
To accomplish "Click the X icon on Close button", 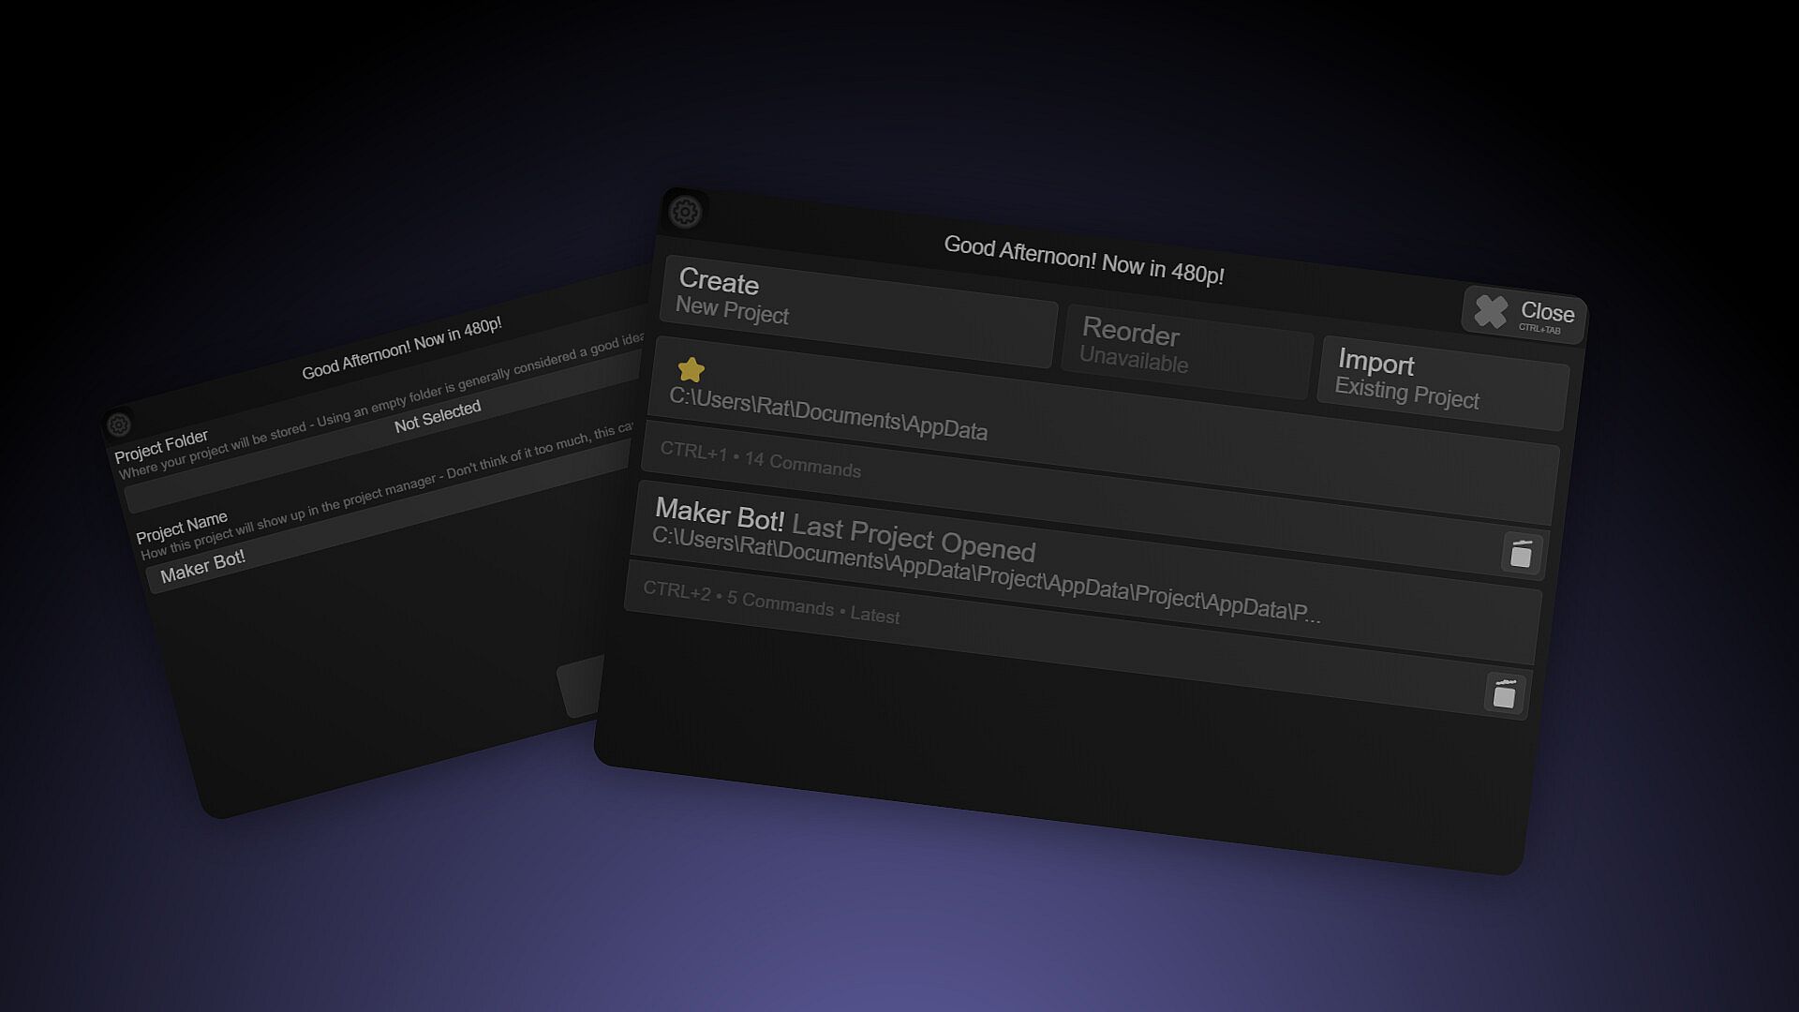I will tap(1491, 311).
